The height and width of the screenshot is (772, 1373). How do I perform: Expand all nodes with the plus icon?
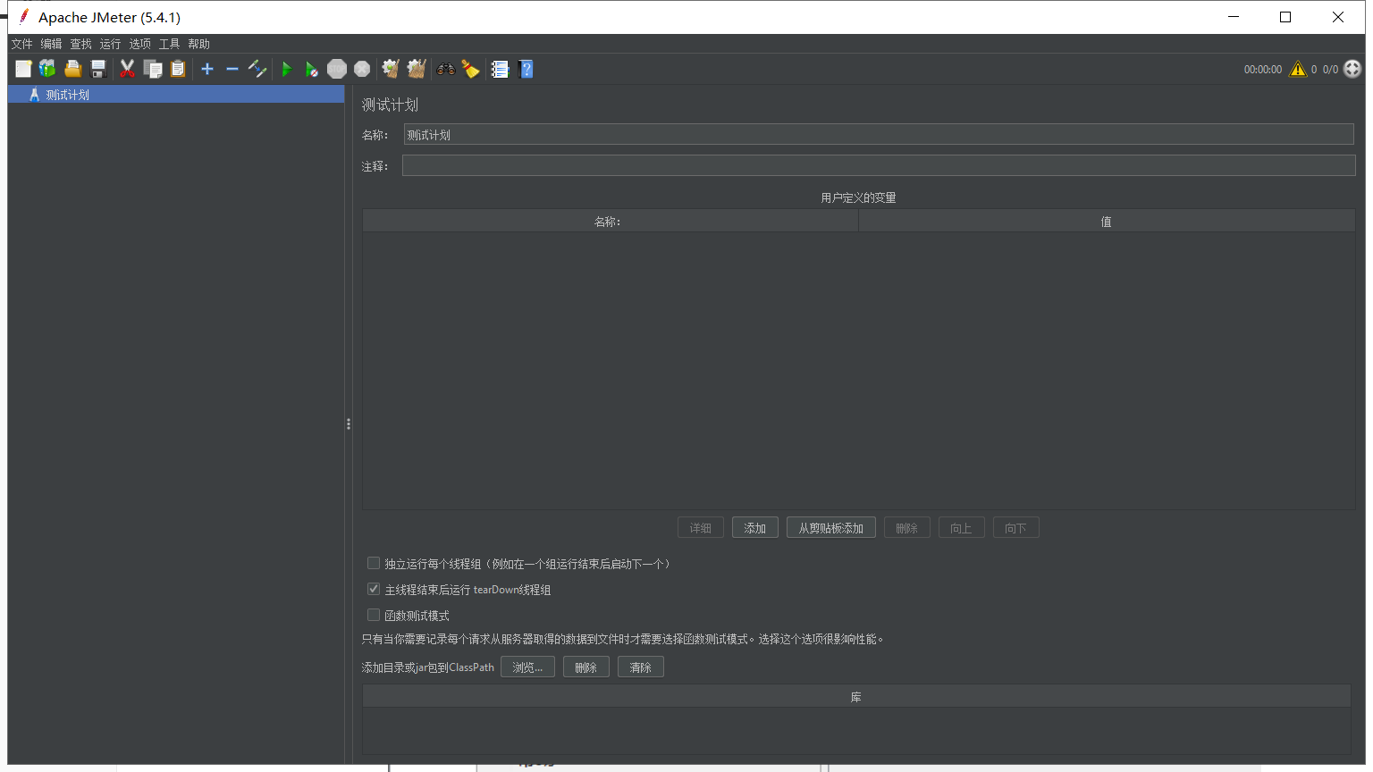pos(207,69)
